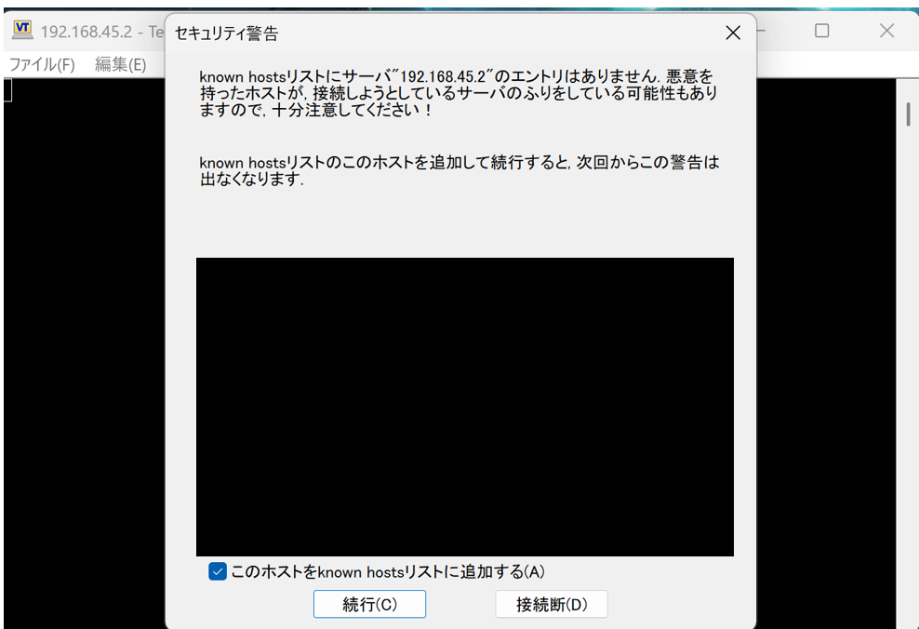Close the Tera Term window

886,31
